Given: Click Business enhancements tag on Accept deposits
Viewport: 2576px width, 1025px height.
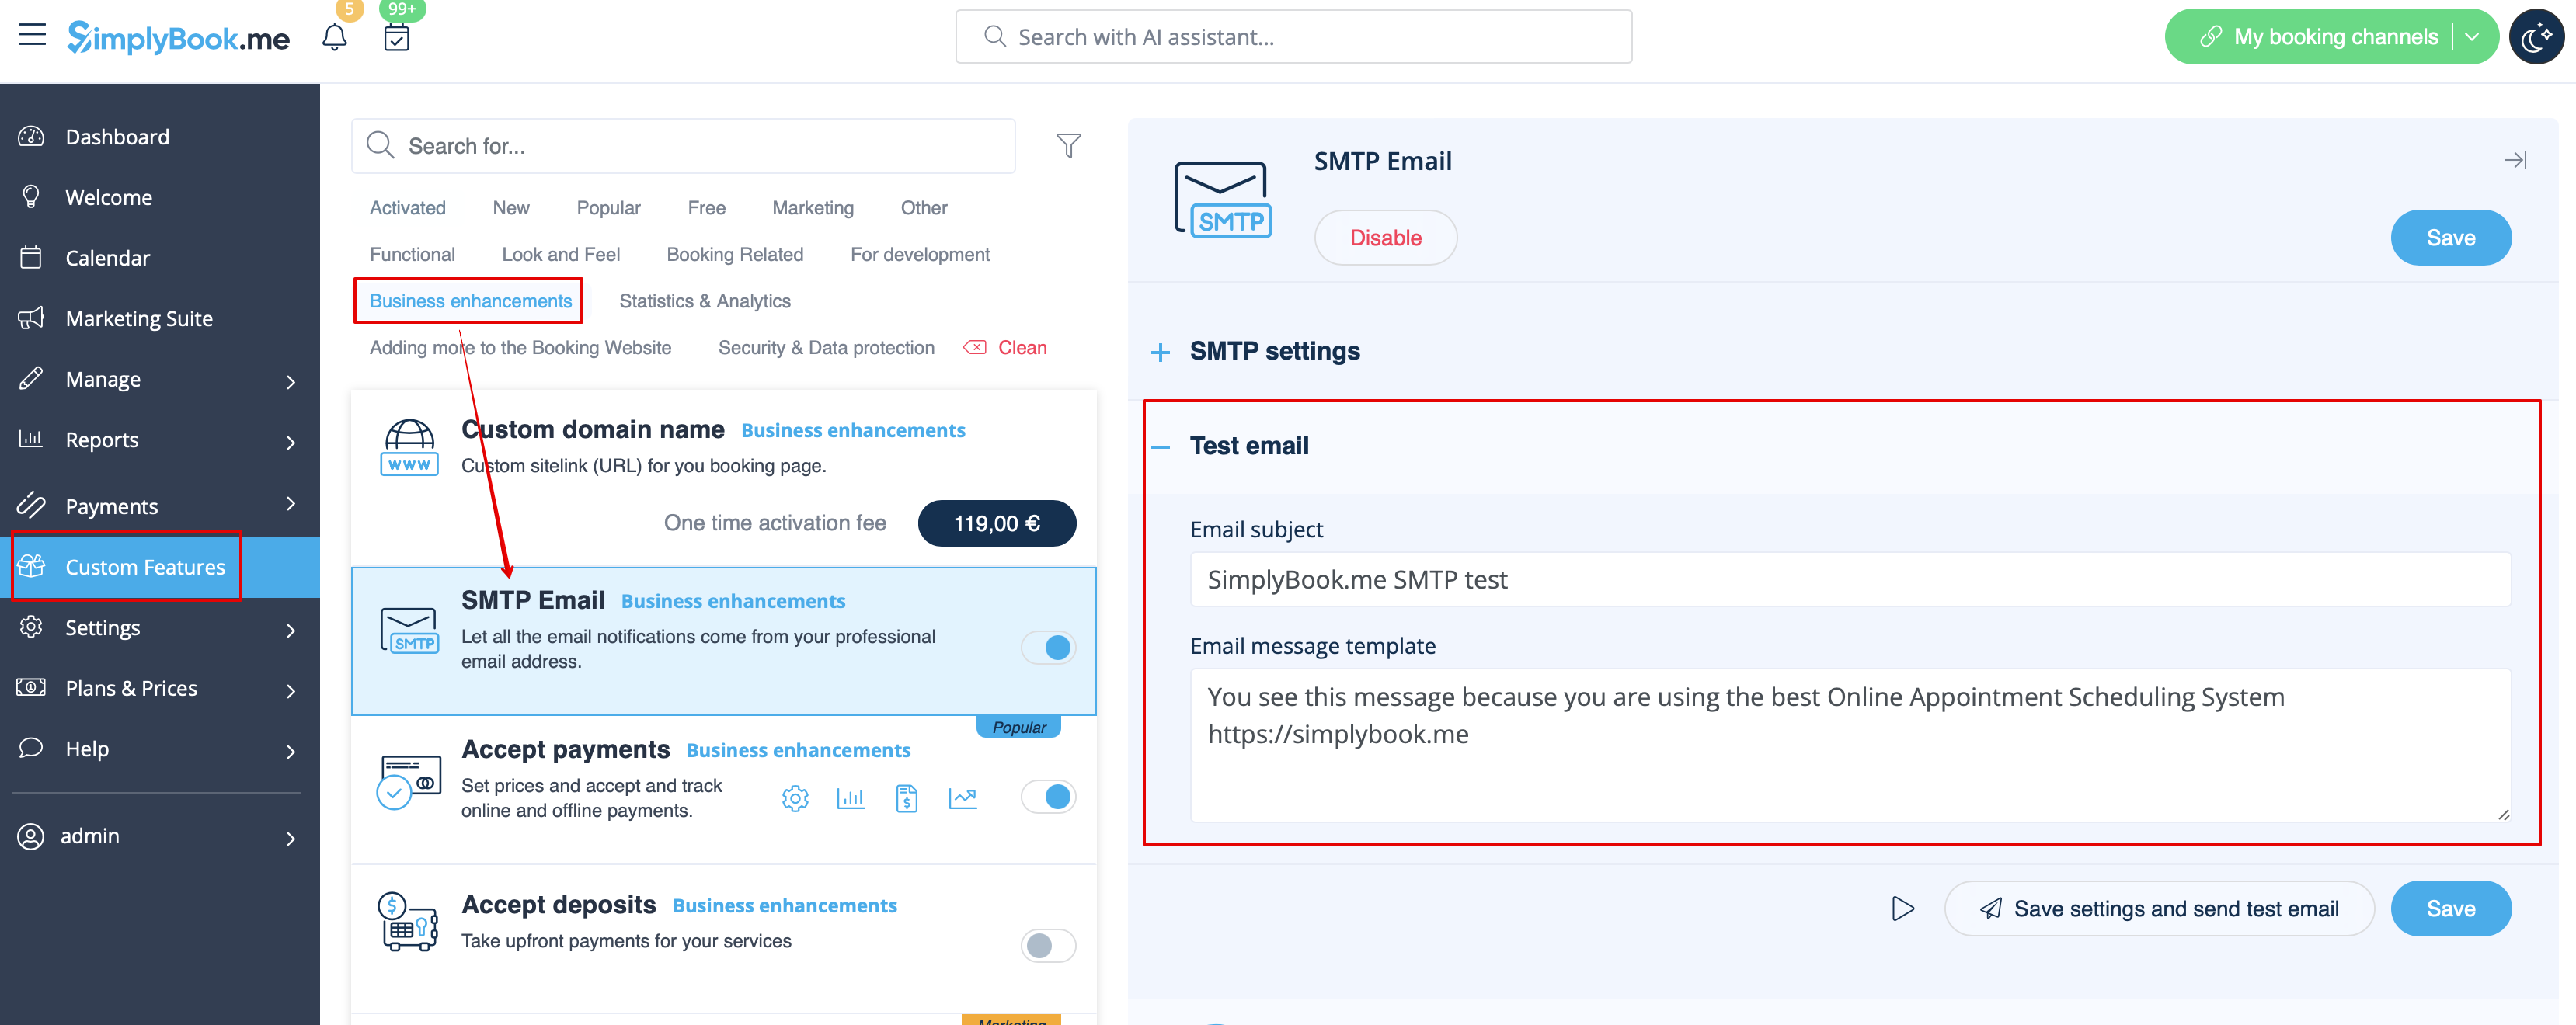Looking at the screenshot, I should coord(784,906).
